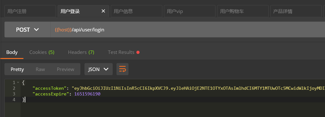325x117 pixels.
Task: Select the Pretty view mode
Action: click(17, 69)
